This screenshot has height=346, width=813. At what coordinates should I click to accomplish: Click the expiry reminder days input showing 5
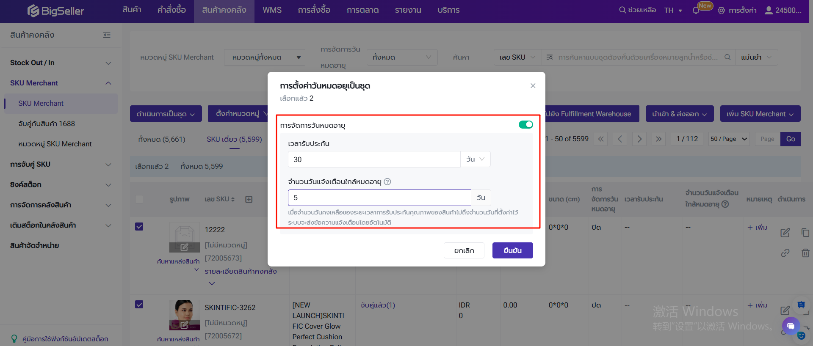click(x=379, y=198)
